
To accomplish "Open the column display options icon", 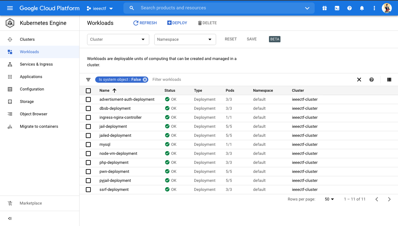I will pyautogui.click(x=389, y=80).
